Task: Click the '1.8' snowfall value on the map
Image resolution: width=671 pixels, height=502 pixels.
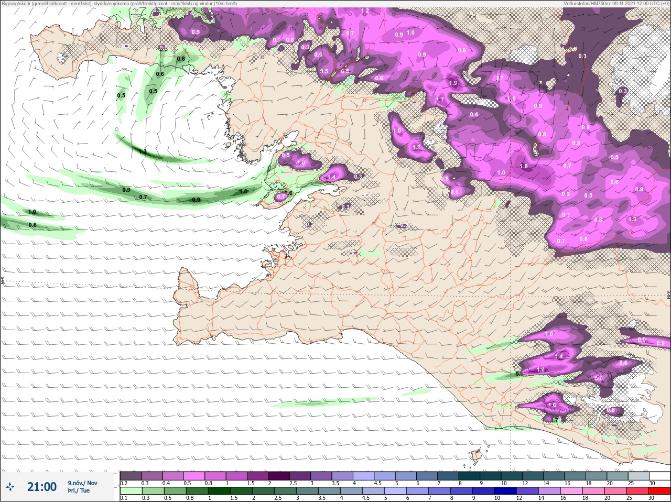Action: tap(524, 166)
